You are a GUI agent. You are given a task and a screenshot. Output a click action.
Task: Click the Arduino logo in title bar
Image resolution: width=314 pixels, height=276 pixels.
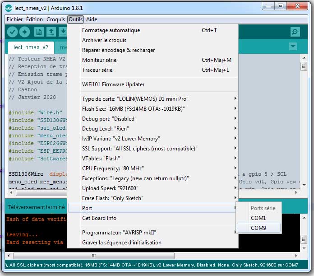pos(9,8)
